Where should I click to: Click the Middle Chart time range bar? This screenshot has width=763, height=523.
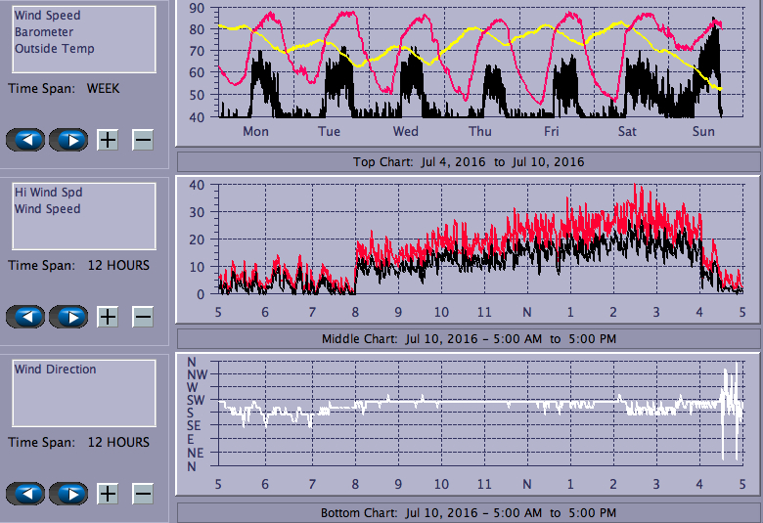pyautogui.click(x=468, y=339)
